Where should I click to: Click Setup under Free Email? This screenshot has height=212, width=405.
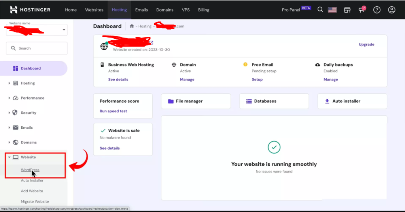(257, 79)
